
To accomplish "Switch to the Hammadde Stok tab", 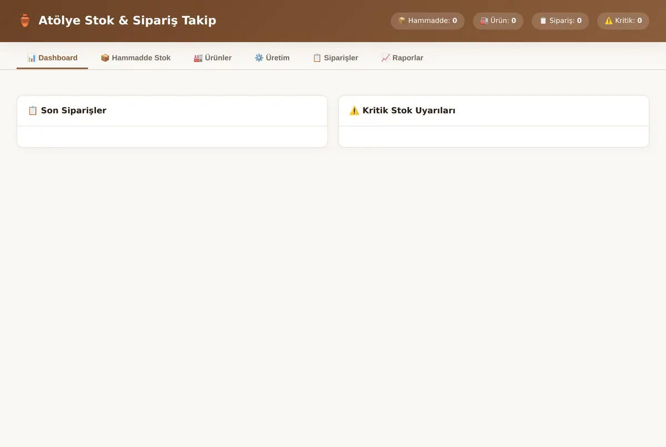I will coord(135,58).
